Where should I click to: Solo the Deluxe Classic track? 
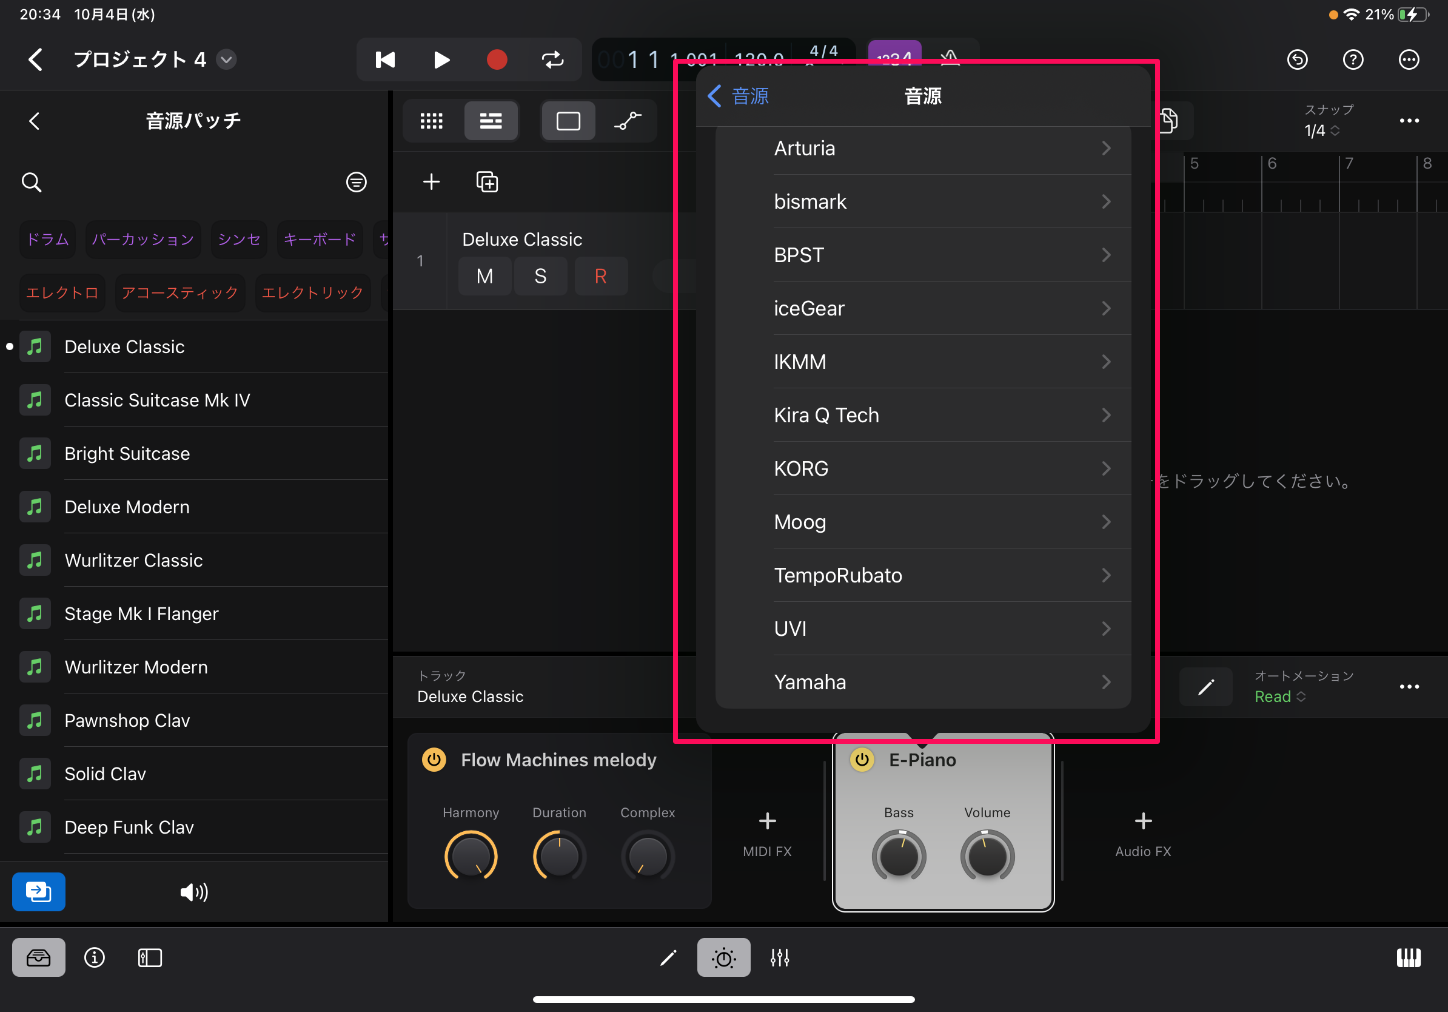(540, 276)
